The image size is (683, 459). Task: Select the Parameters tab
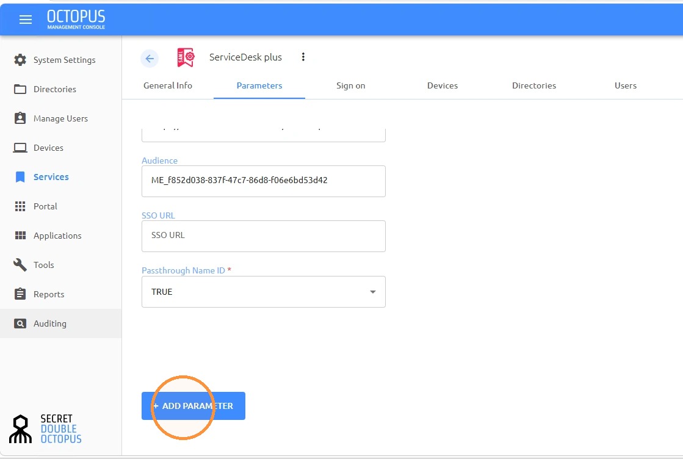pyautogui.click(x=259, y=86)
